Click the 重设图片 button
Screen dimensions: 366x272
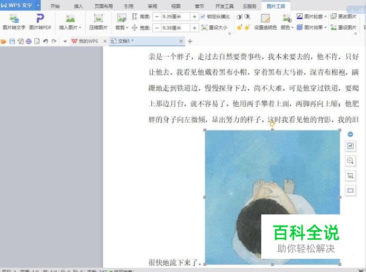[343, 27]
